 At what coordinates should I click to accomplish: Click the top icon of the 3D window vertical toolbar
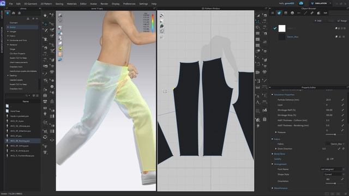(x=60, y=15)
